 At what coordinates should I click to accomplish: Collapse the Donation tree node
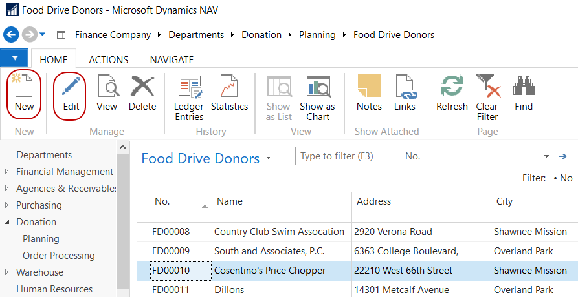pos(6,222)
